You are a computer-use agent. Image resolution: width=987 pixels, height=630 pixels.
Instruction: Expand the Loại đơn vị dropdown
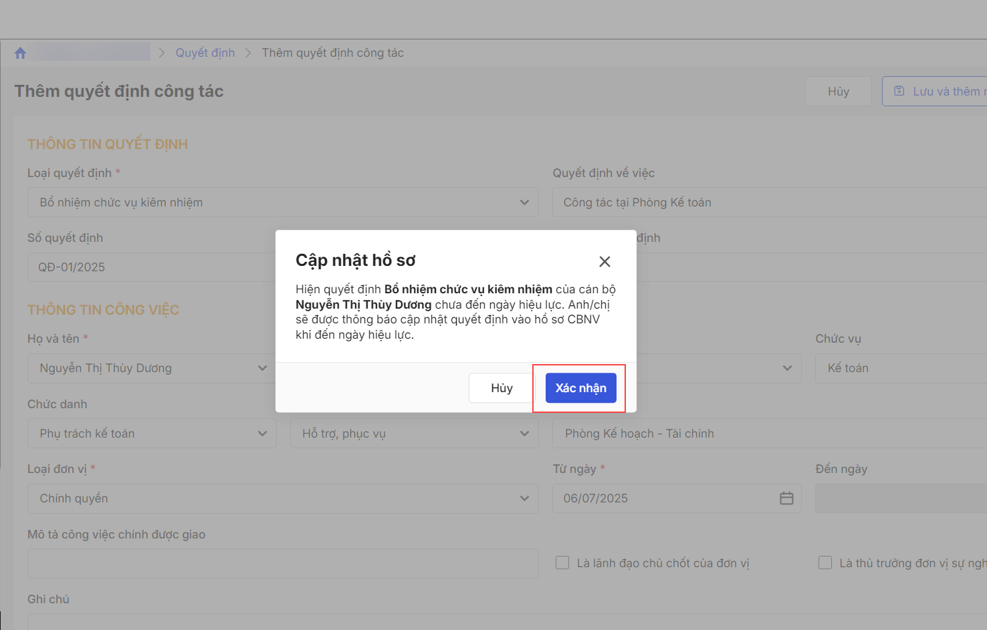[x=524, y=498]
